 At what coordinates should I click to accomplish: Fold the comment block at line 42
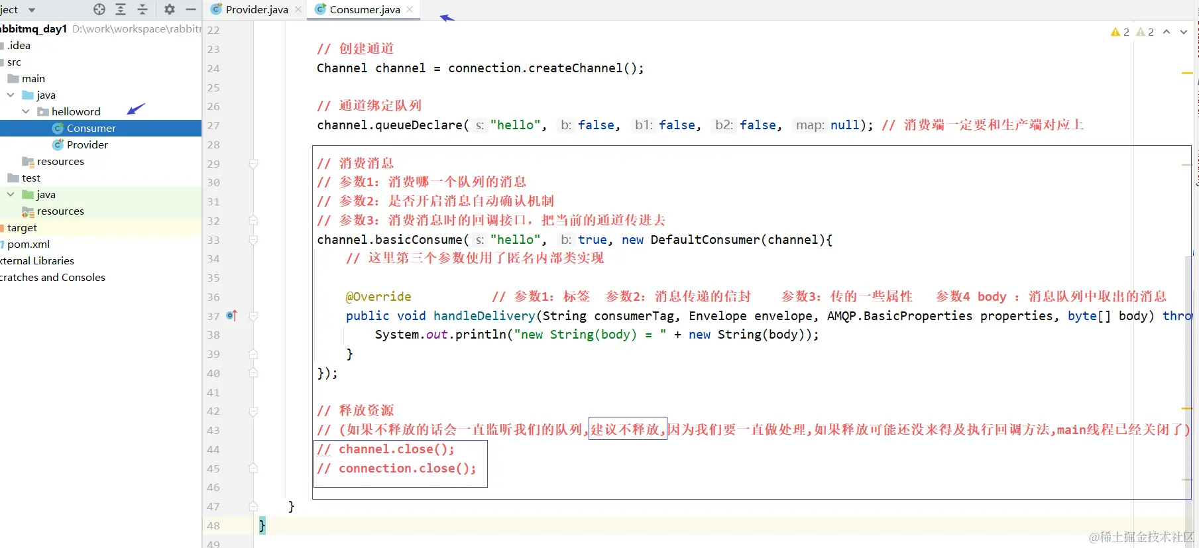tap(253, 411)
